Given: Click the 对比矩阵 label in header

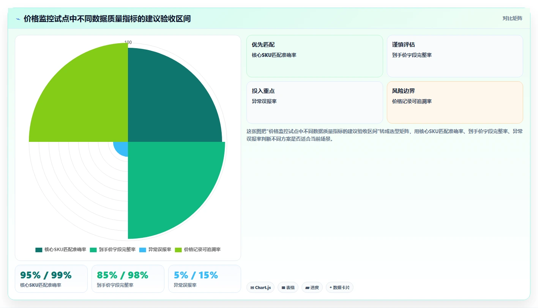Looking at the screenshot, I should (x=512, y=18).
